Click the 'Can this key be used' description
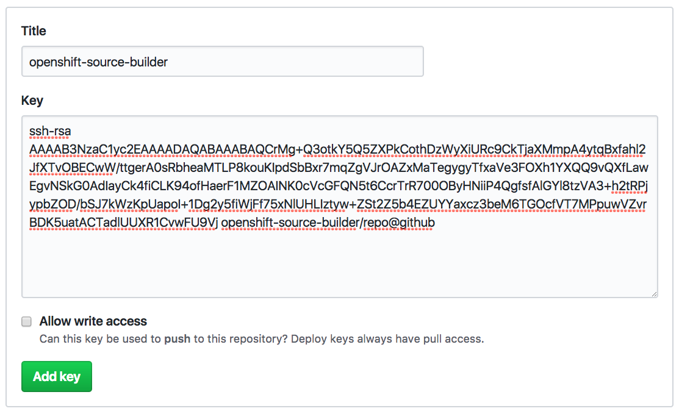Viewport: 679px width, 414px height. (88, 338)
